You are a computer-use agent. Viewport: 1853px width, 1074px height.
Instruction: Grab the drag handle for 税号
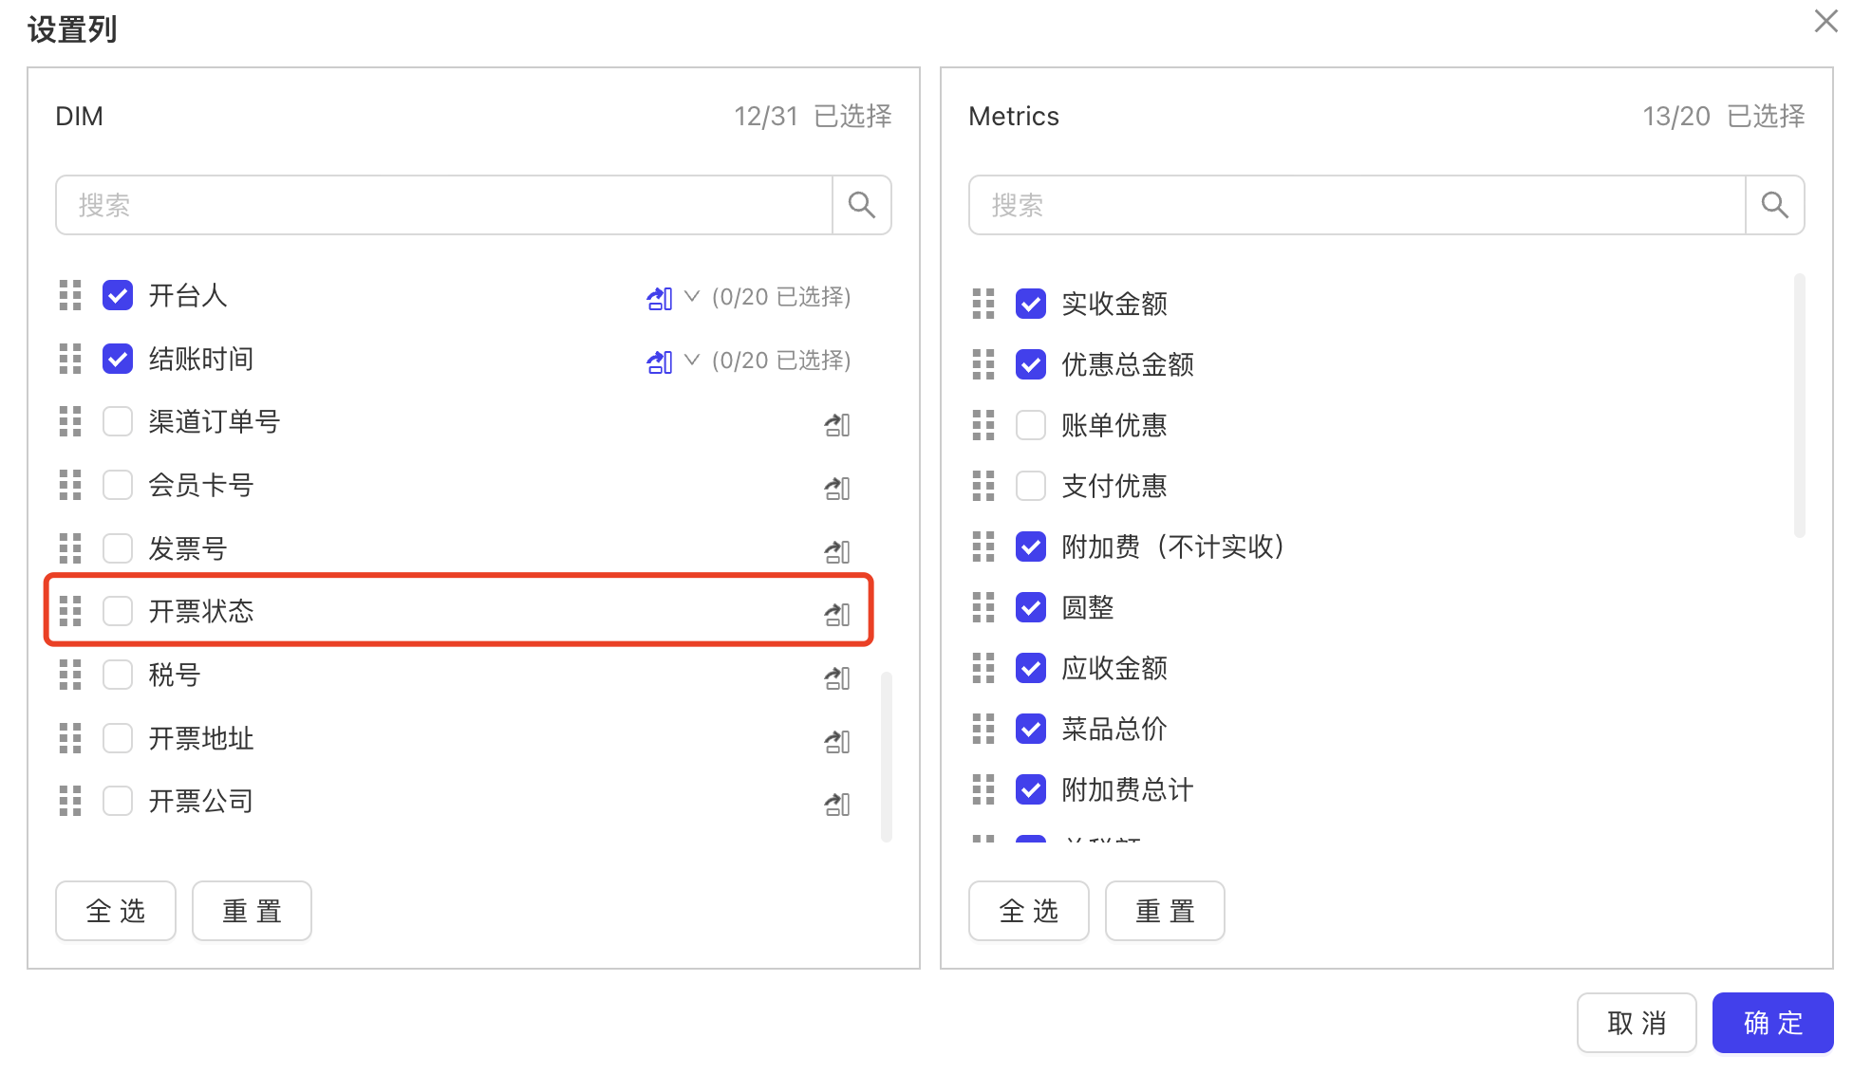point(70,675)
